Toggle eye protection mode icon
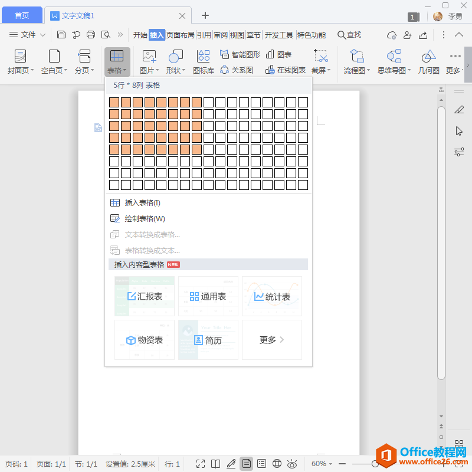This screenshot has height=472, width=472. point(292,464)
